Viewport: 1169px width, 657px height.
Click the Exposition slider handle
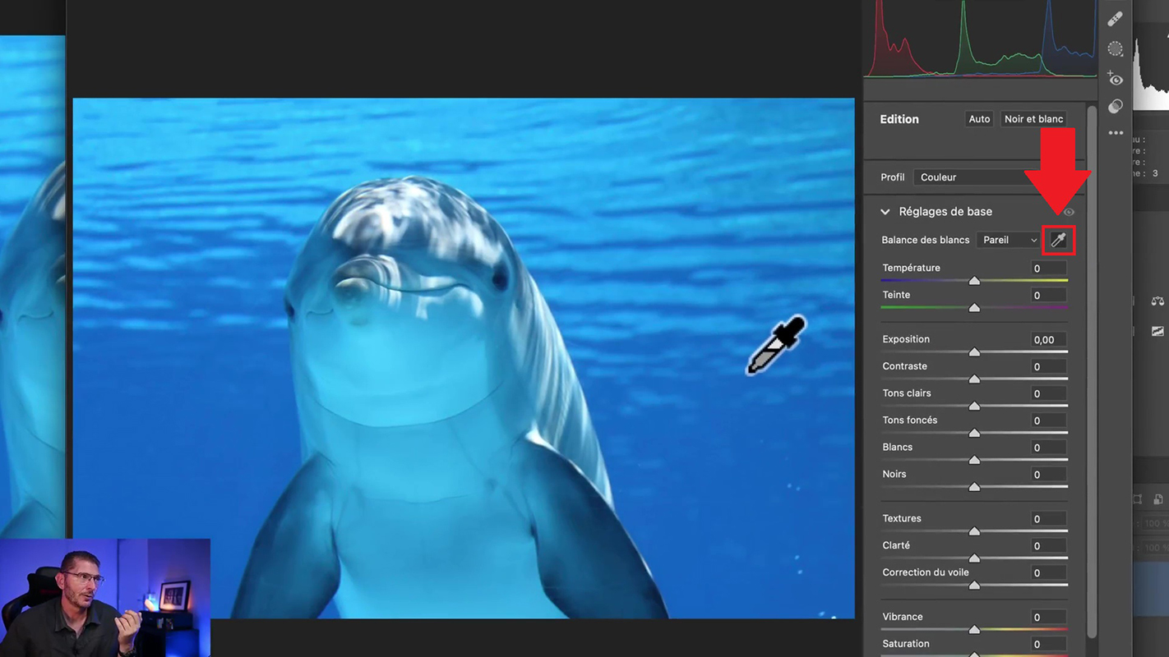(974, 352)
